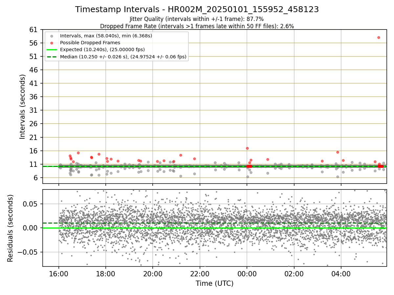Click the '6' y-axis tick label
The width and height of the screenshot is (394, 295).
coord(36,178)
